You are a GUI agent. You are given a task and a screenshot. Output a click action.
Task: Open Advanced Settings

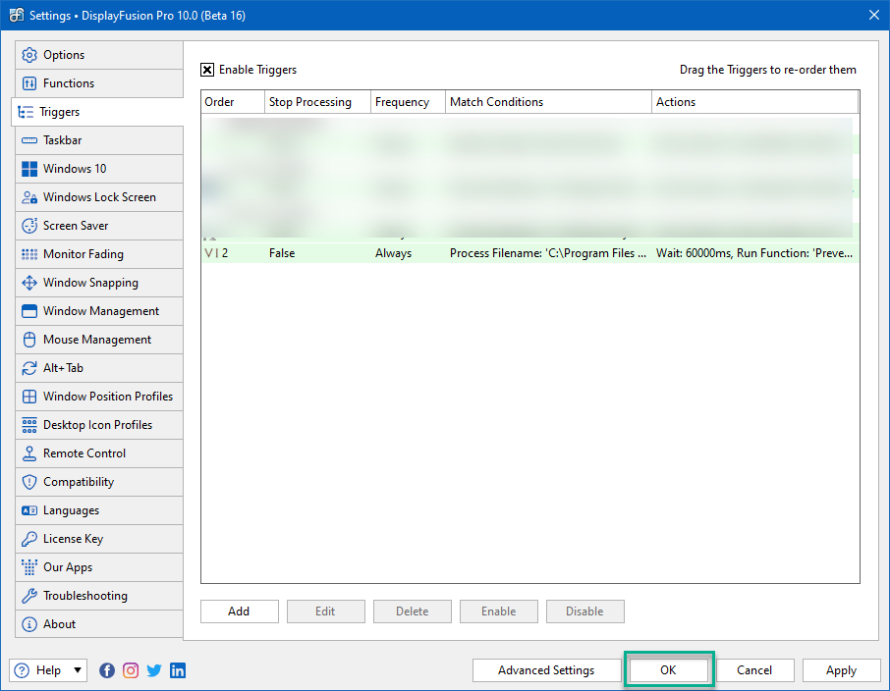(546, 670)
